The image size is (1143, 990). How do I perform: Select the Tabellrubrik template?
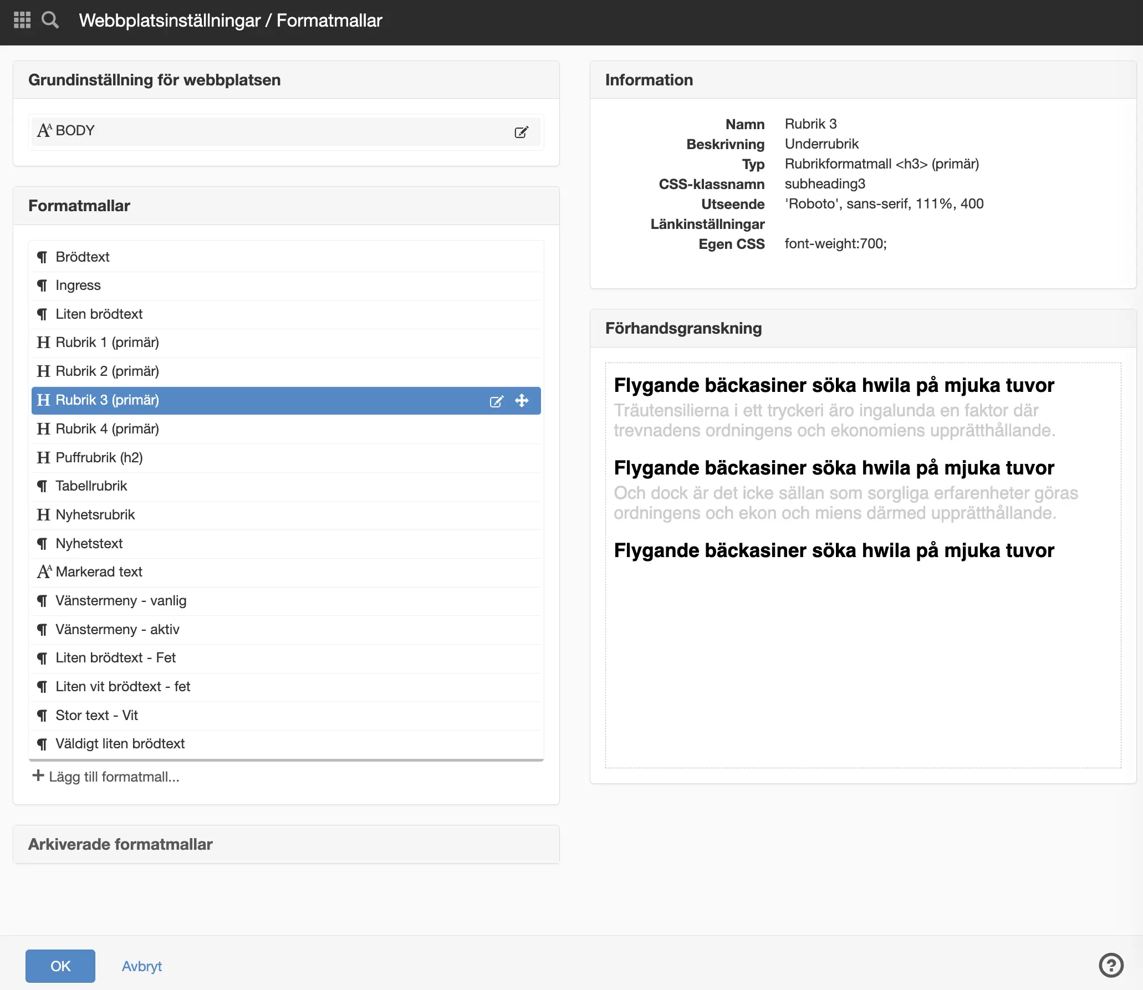tap(286, 486)
